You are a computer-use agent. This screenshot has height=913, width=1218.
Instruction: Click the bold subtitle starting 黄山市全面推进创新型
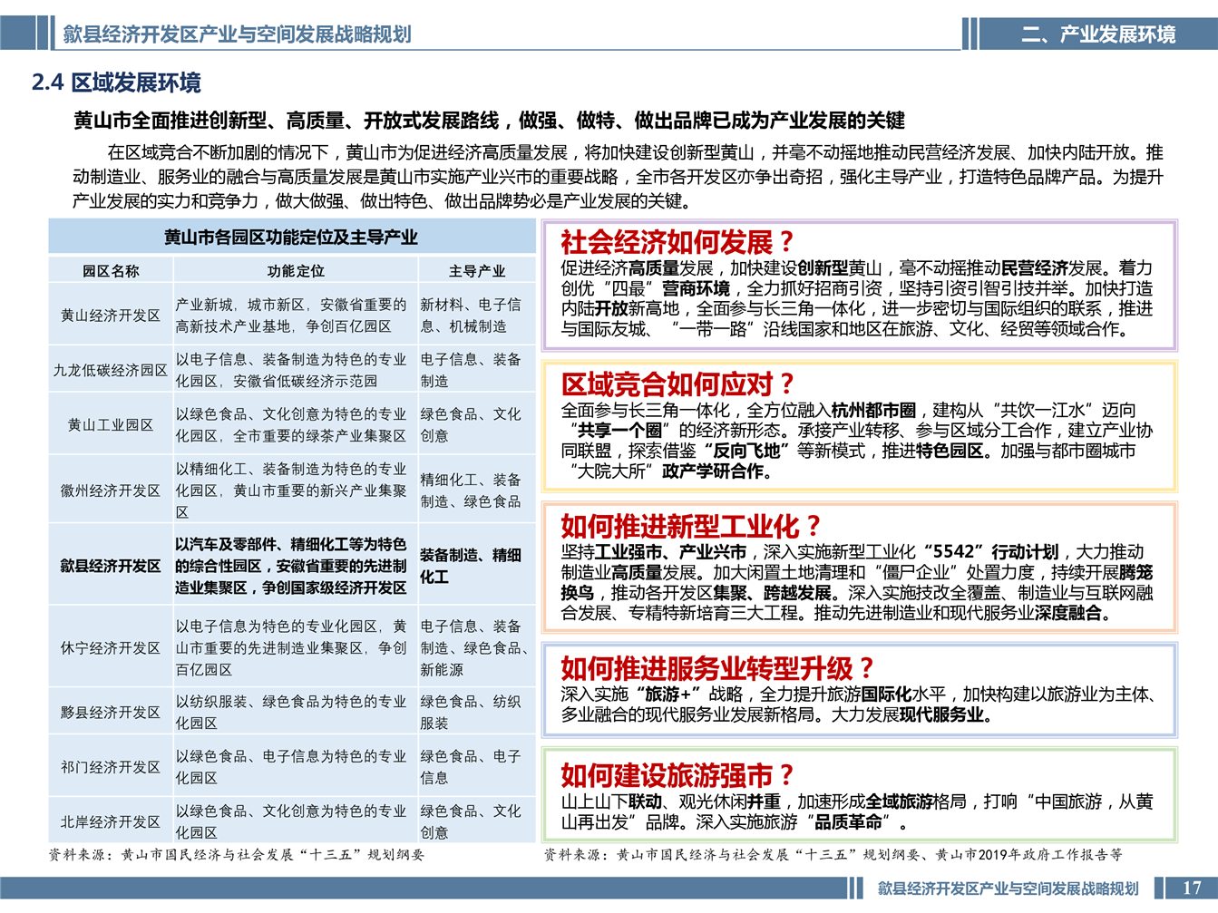489,121
